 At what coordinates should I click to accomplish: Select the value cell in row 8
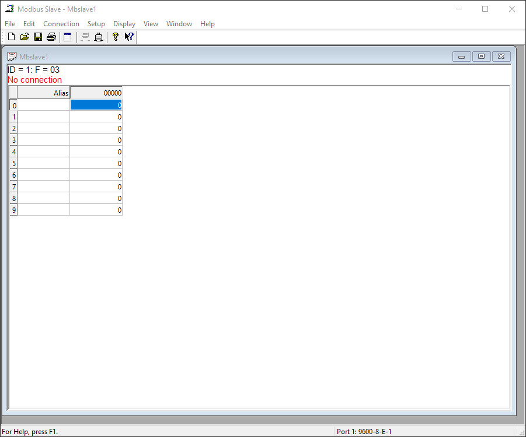pyautogui.click(x=96, y=198)
